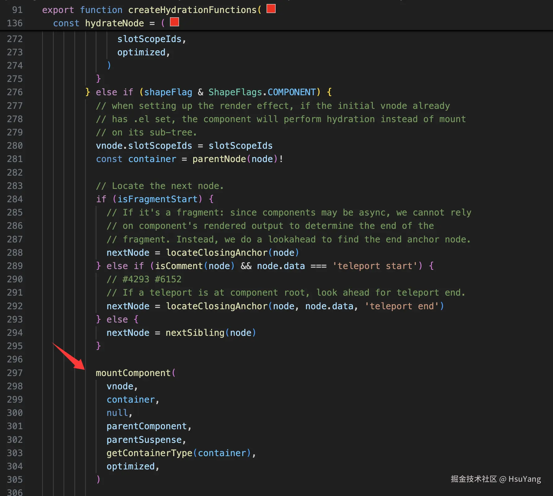Click 'parentNode' call on line 281
Viewport: 553px width, 496px height.
click(x=219, y=159)
